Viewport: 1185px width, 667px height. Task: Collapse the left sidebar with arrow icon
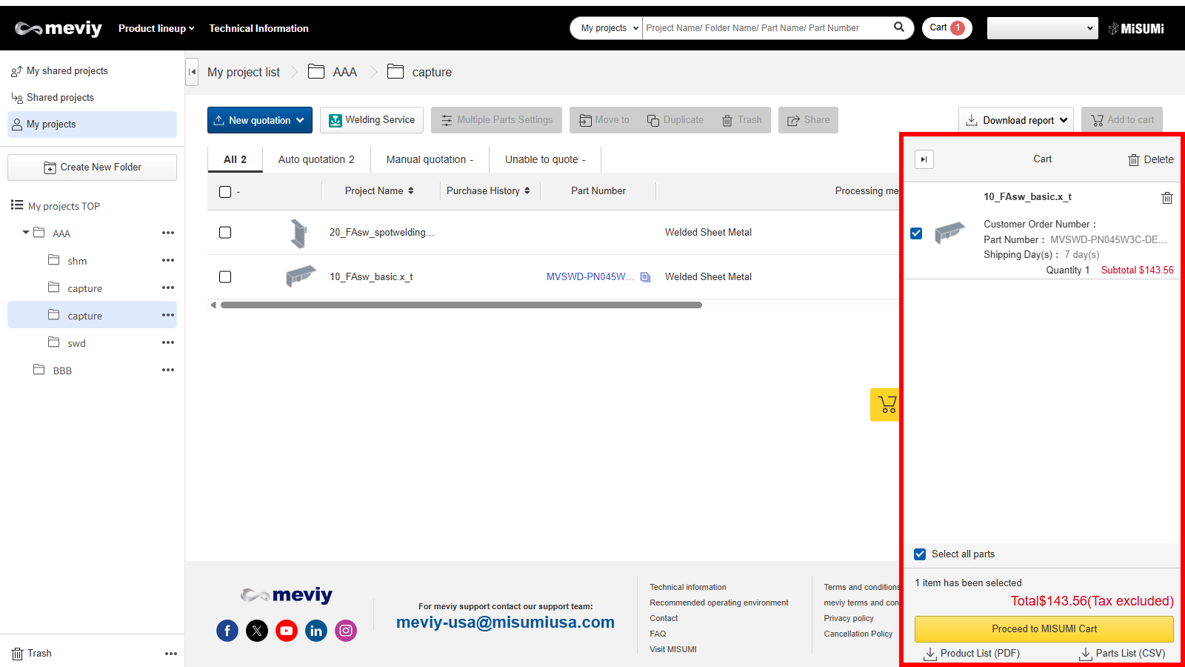[x=192, y=72]
